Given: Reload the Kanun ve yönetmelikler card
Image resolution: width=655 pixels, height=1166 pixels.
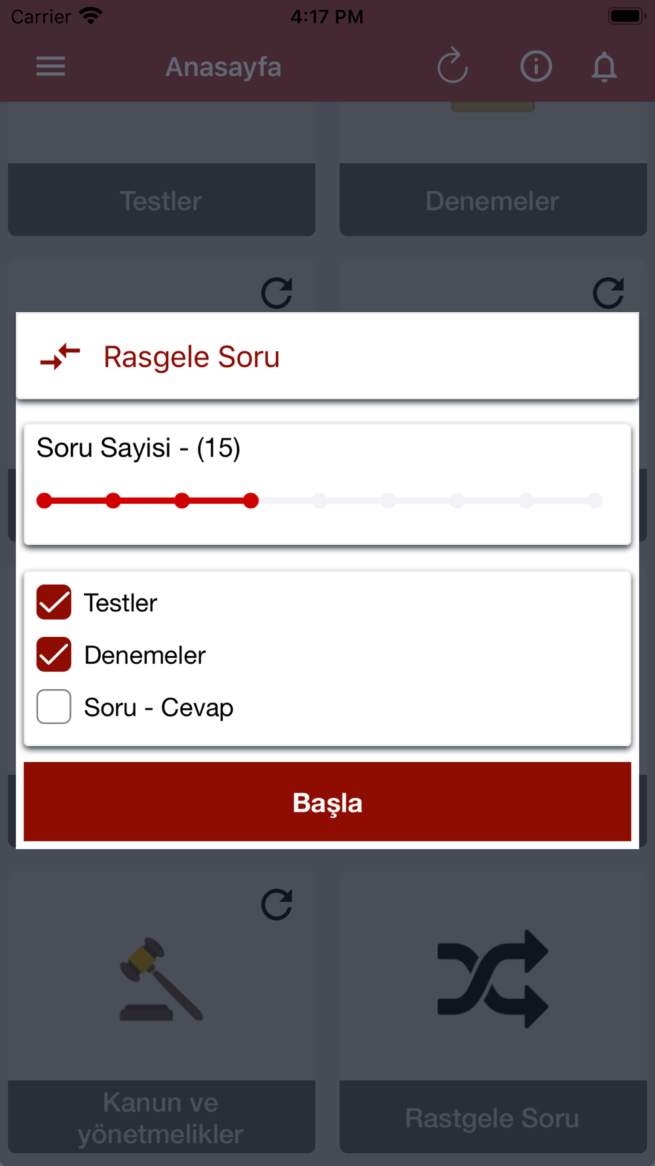Looking at the screenshot, I should click(x=276, y=905).
